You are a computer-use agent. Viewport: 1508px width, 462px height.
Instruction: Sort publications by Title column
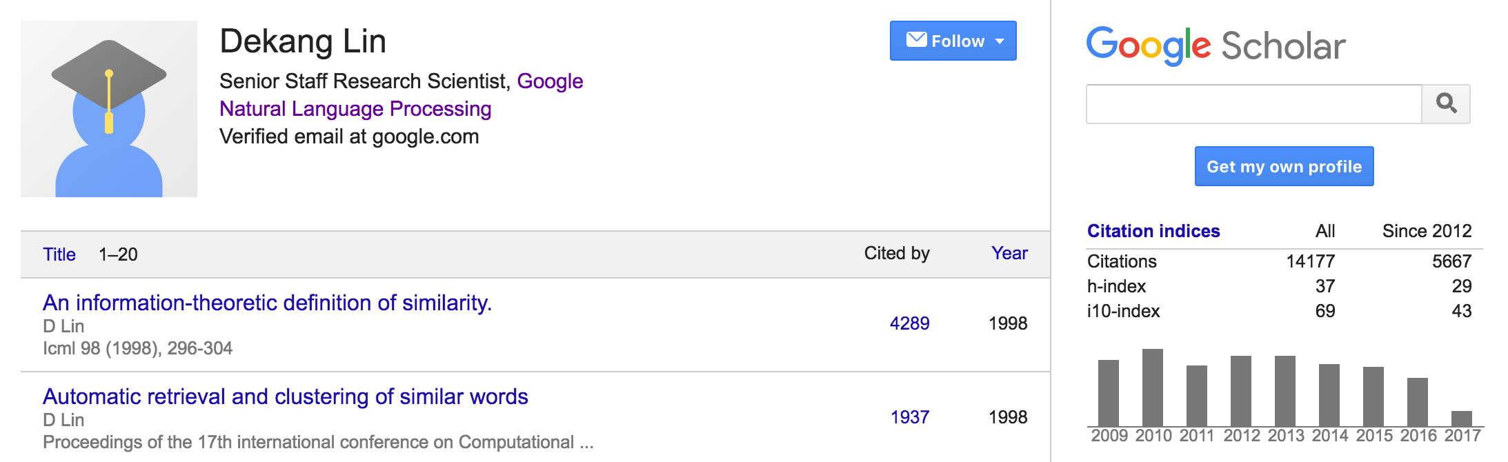pyautogui.click(x=59, y=254)
